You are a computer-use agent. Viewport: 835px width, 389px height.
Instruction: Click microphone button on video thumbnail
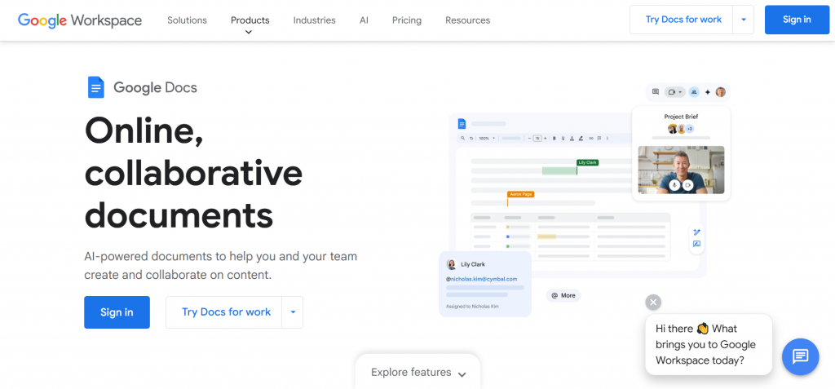[674, 185]
